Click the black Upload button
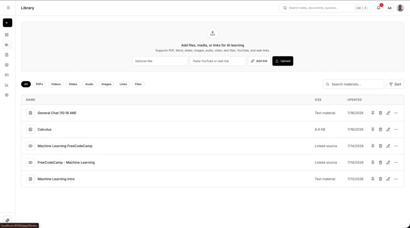 point(283,61)
